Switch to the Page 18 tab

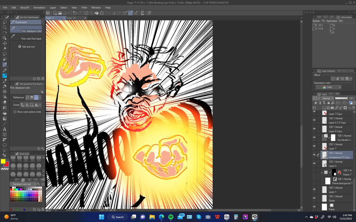(x=72, y=18)
